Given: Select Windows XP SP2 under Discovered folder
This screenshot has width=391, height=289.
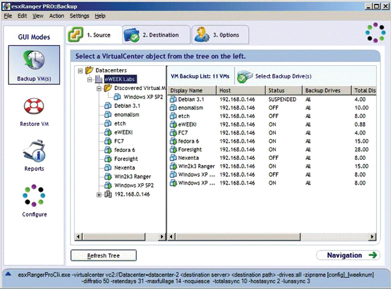Looking at the screenshot, I should (143, 97).
